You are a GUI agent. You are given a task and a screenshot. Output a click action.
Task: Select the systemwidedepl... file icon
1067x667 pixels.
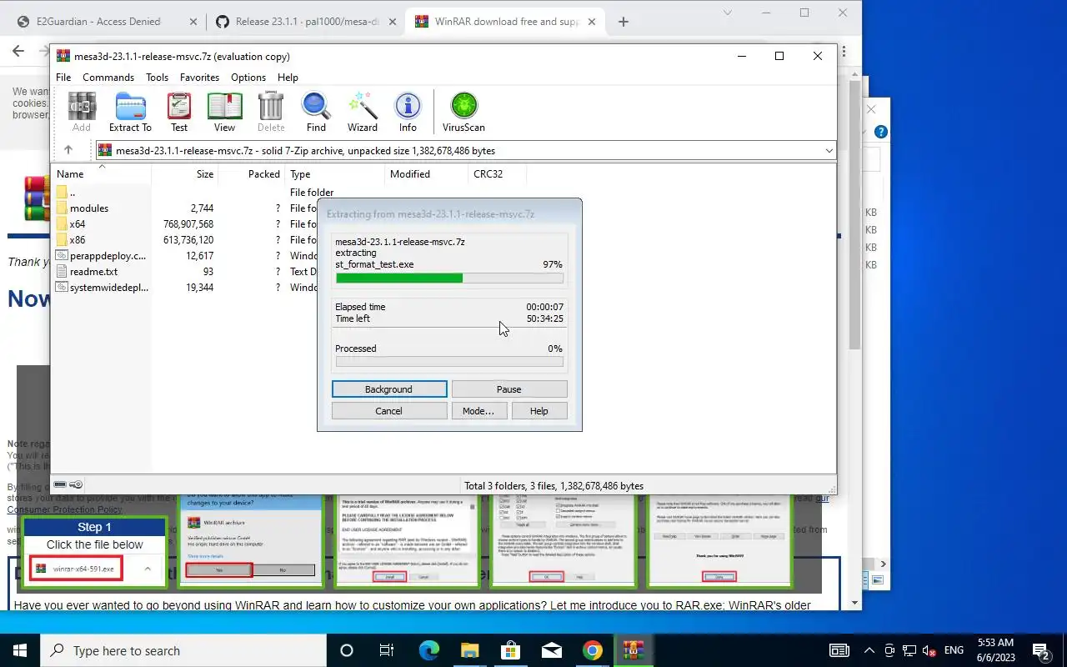pos(62,287)
